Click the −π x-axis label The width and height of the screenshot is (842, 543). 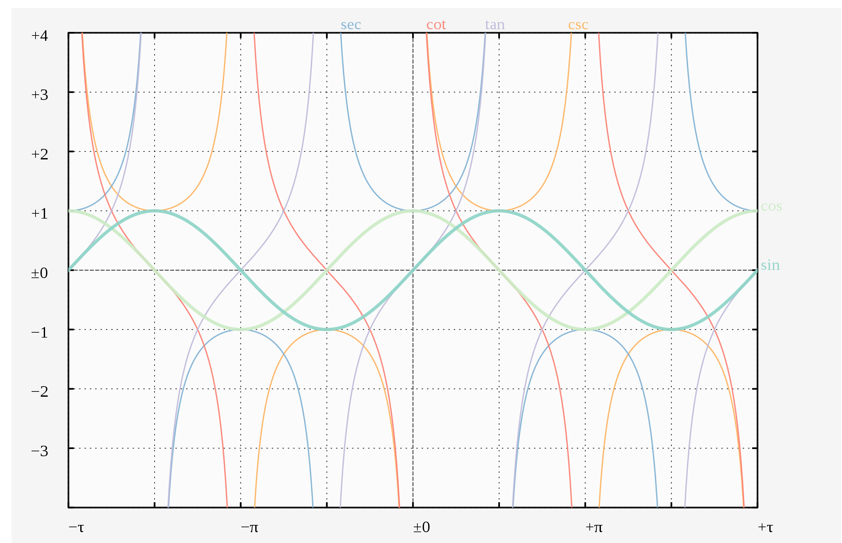coord(249,528)
